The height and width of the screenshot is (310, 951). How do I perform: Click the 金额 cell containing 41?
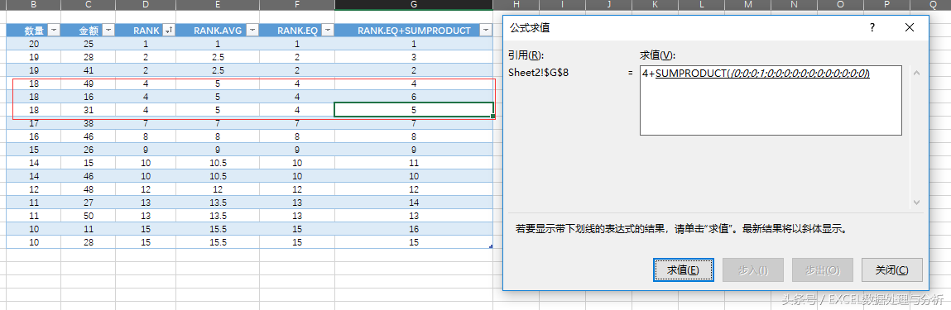(x=88, y=70)
